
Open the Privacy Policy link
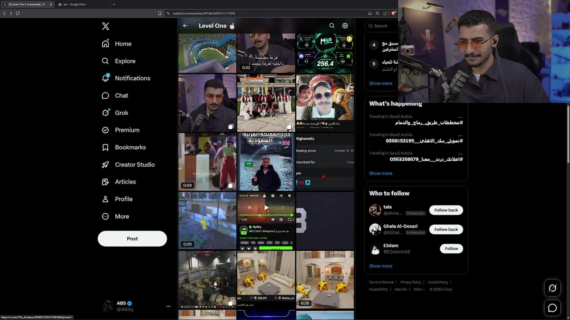pyautogui.click(x=411, y=282)
